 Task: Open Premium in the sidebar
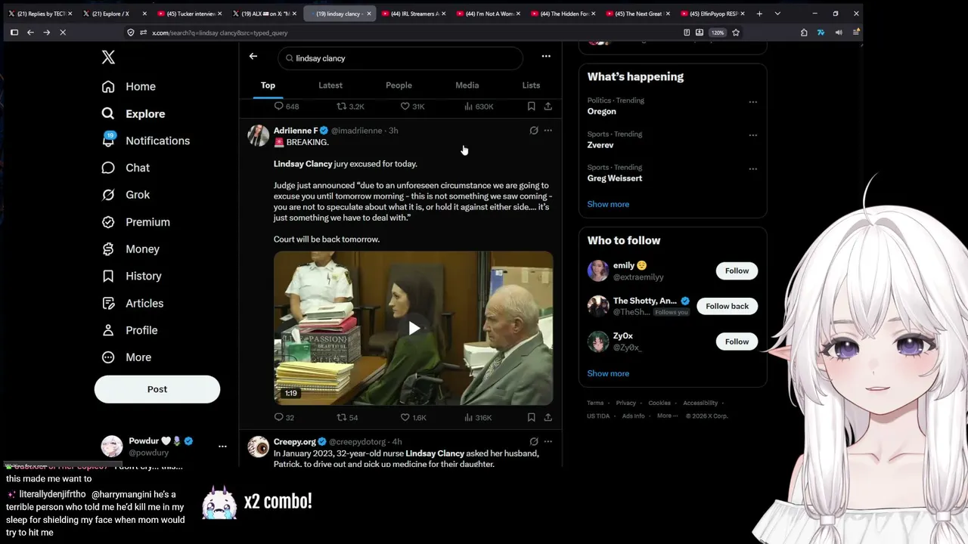click(135, 222)
